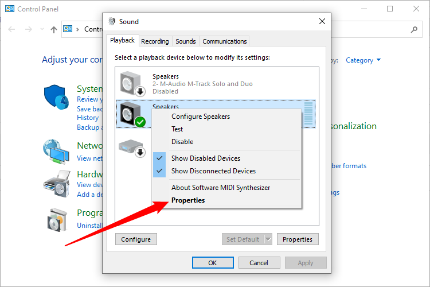Toggle Show Disconnected Devices option
The image size is (430, 287).
point(213,171)
